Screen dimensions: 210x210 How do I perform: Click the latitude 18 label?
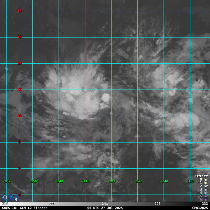coord(19,11)
